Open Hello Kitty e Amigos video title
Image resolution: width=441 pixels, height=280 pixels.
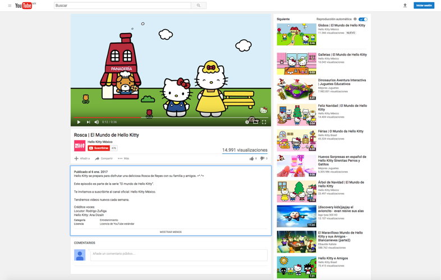pyautogui.click(x=333, y=258)
